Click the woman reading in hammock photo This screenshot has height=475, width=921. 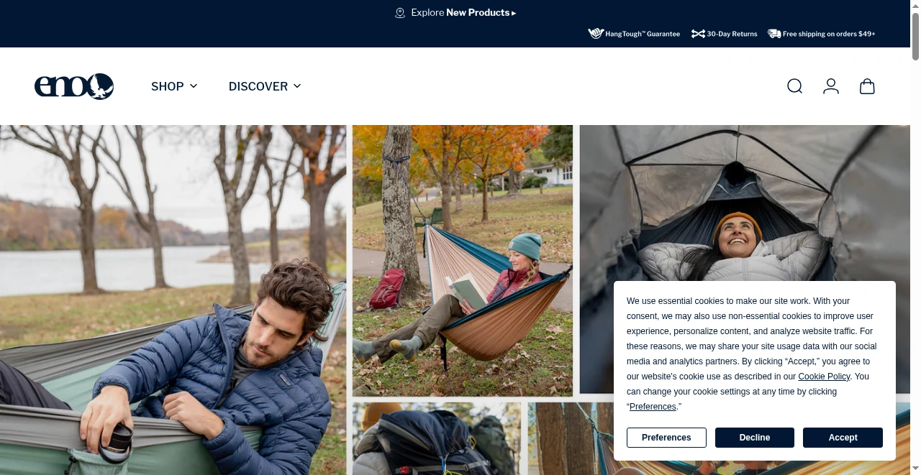[463, 261]
